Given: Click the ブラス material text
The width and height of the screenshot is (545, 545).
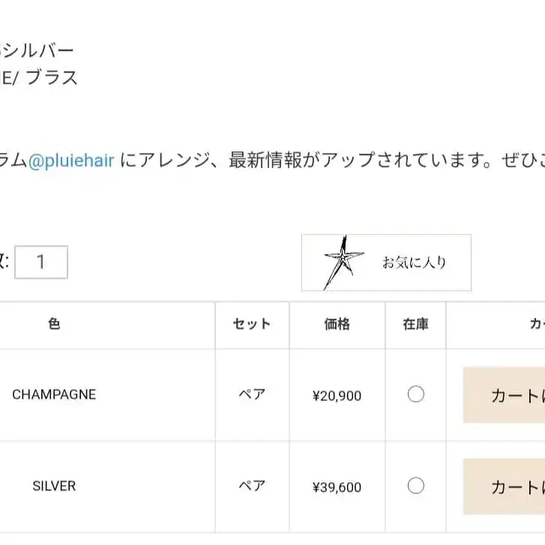Looking at the screenshot, I should point(52,77).
